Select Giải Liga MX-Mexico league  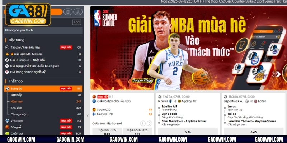[x=43, y=54]
